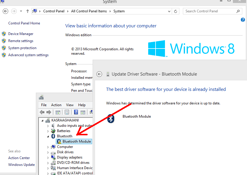Expand Audio inputs and outputs node
Image resolution: width=247 pixels, height=175 pixels.
click(48, 126)
